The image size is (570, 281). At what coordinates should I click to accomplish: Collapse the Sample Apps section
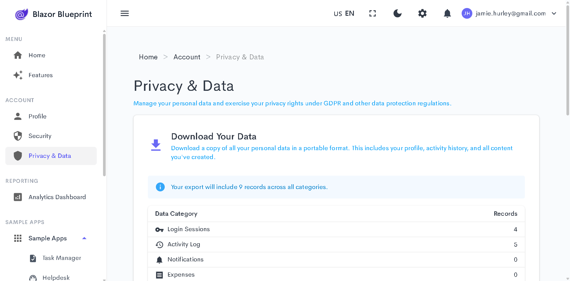click(84, 238)
